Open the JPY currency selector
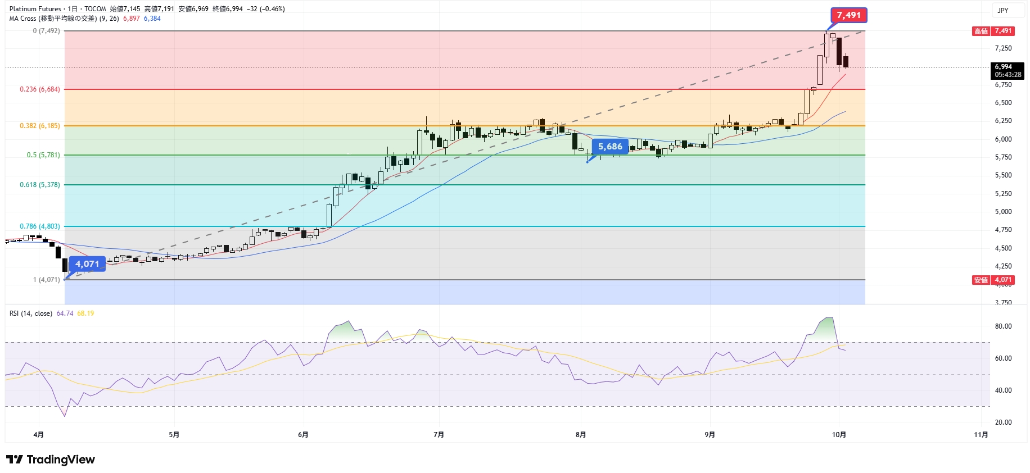The height and width of the screenshot is (473, 1030). coord(1002,10)
